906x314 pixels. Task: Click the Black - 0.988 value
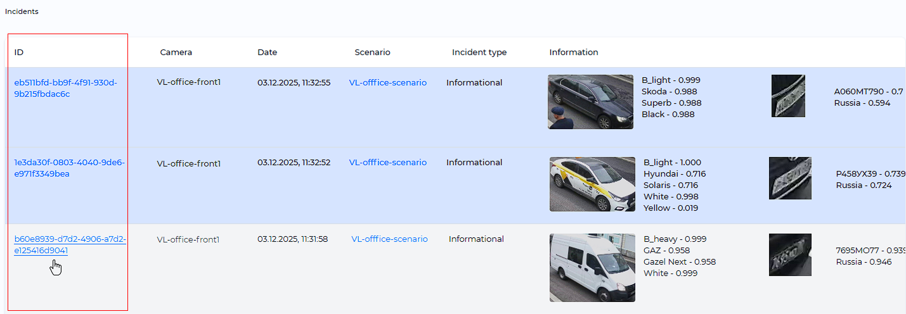(x=669, y=114)
